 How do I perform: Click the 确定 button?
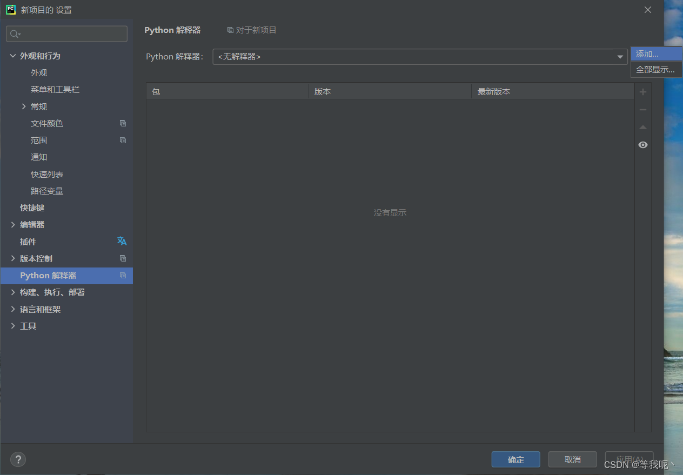[516, 459]
